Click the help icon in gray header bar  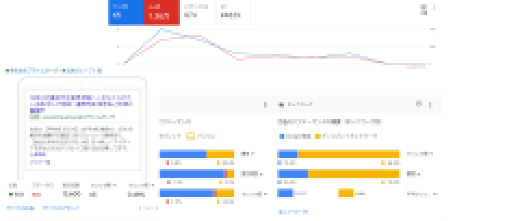coord(419,104)
